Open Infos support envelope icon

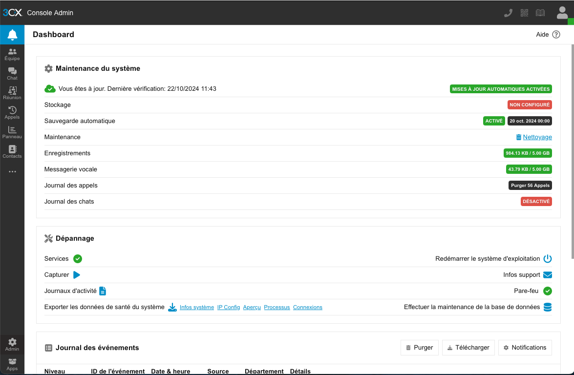tap(548, 275)
